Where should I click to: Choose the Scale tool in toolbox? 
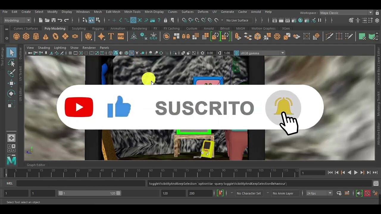pyautogui.click(x=12, y=104)
